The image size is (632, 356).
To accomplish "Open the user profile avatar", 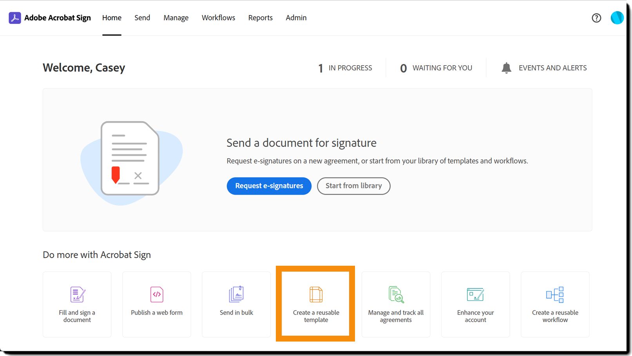I will (617, 18).
